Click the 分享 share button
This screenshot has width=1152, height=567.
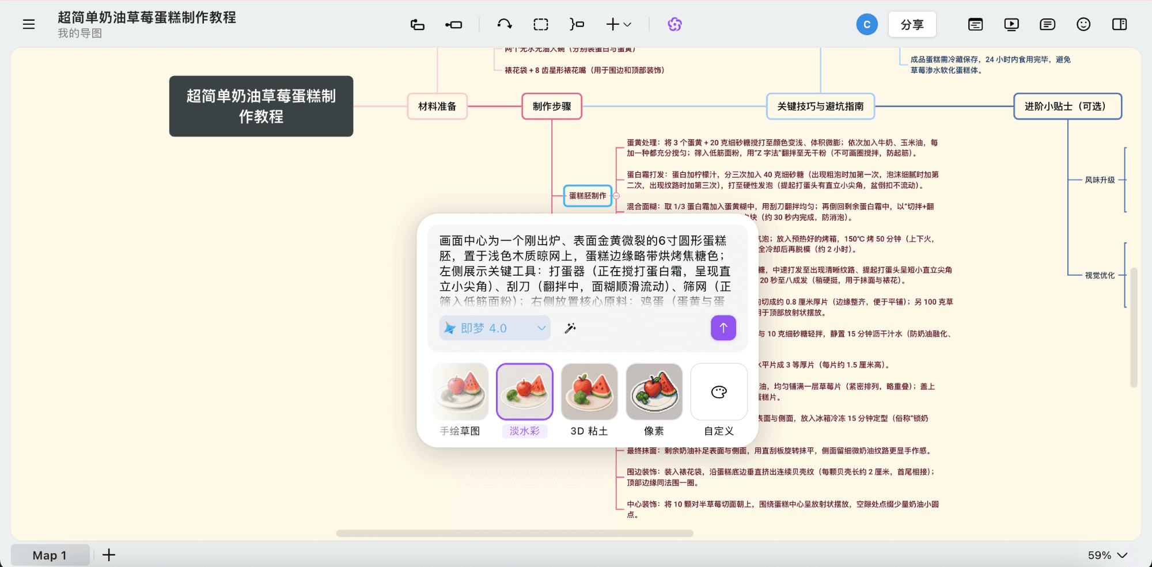click(912, 24)
